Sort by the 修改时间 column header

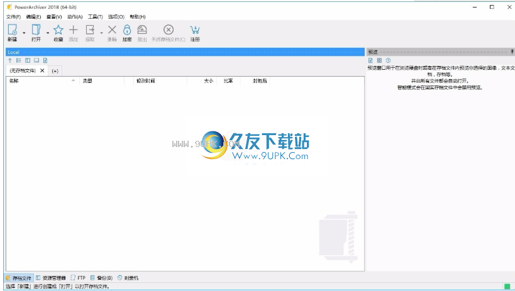[160, 81]
